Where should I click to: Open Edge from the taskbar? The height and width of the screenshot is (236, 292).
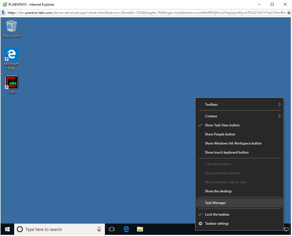point(126,229)
